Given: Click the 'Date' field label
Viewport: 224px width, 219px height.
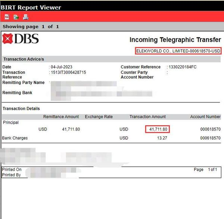Looking at the screenshot, I should click(x=7, y=67).
